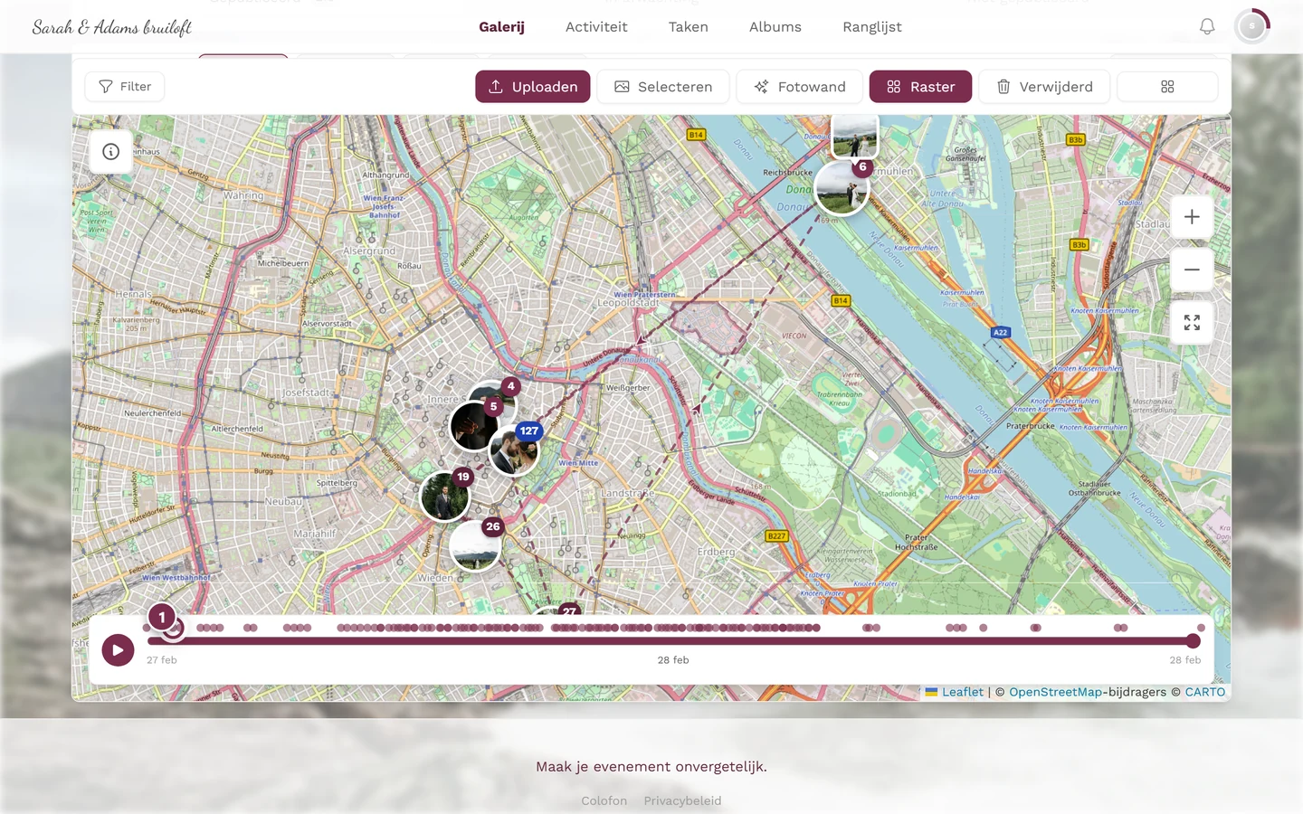The image size is (1303, 814).
Task: Open the 127-photo cluster marker
Action: [515, 450]
